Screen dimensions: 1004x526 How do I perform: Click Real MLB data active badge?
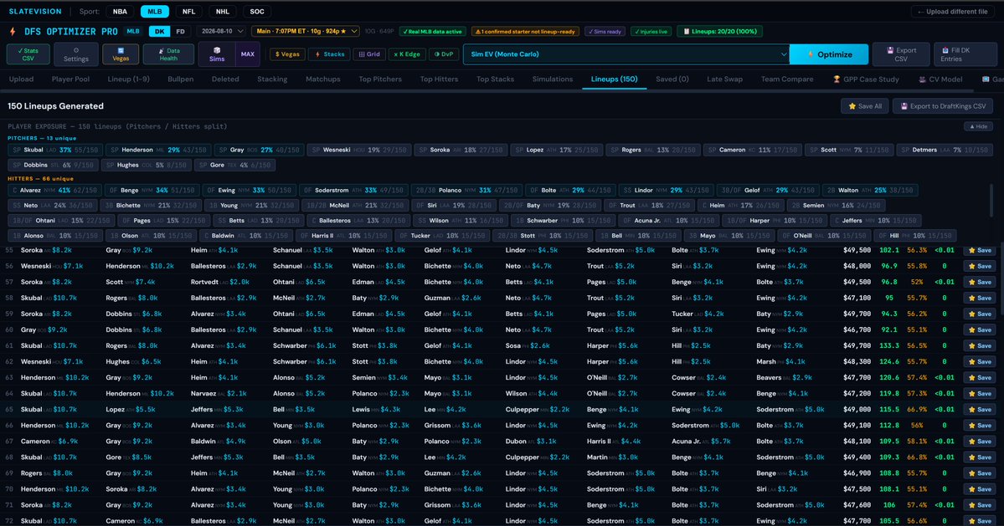(x=432, y=31)
